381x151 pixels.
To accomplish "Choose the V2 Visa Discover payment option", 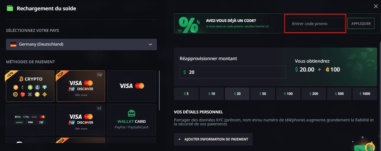I will [81, 119].
